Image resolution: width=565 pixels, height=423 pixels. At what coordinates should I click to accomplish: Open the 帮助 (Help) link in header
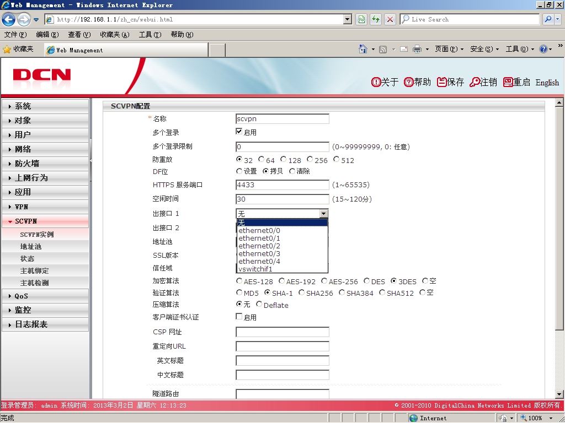click(417, 83)
